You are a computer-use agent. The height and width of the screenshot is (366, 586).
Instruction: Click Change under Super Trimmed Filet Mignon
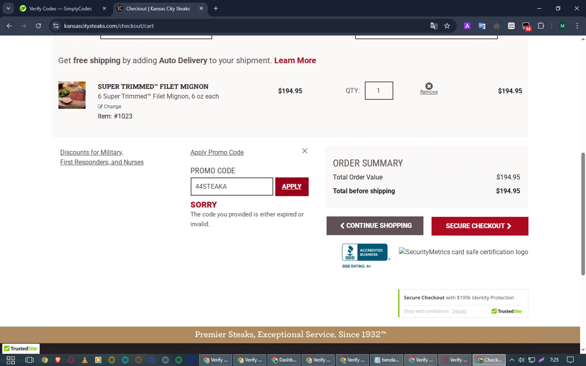(109, 107)
